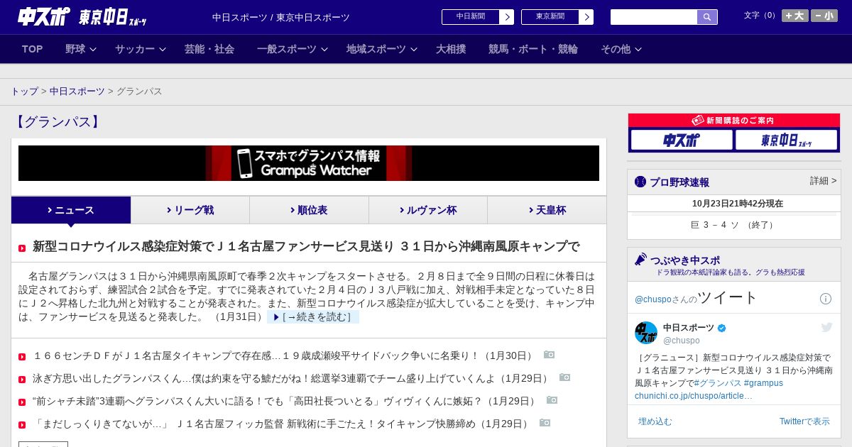Screen dimensions: 852x447
Task: Expand the 地域スポーツ menu dropdown
Action: (x=382, y=49)
